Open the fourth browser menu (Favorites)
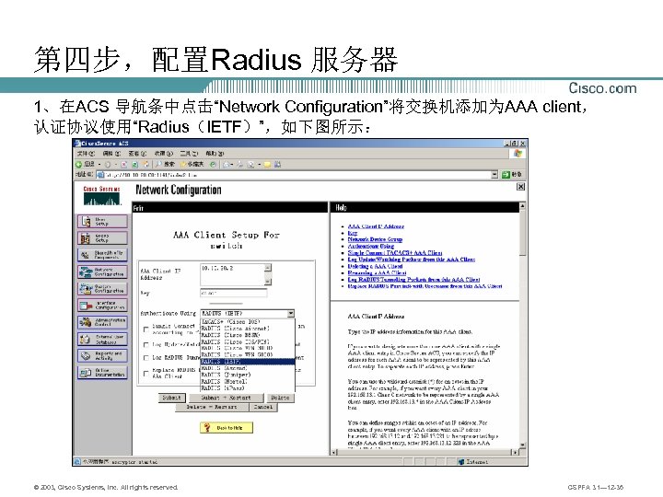The width and height of the screenshot is (663, 497). 163,154
